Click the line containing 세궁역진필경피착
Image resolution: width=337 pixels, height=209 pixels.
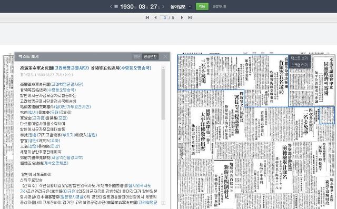click(52, 157)
